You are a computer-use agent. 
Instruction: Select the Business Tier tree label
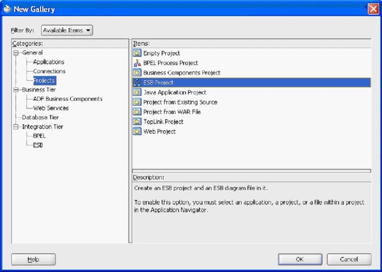39,90
